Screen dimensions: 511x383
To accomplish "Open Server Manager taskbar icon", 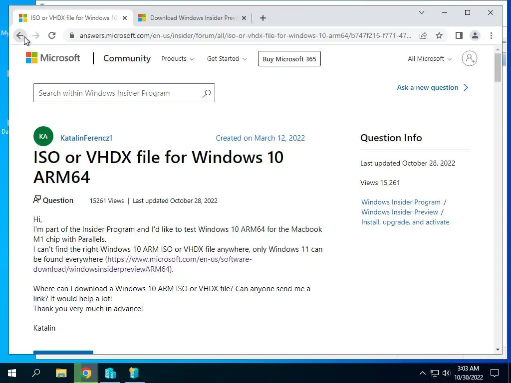I will point(110,373).
